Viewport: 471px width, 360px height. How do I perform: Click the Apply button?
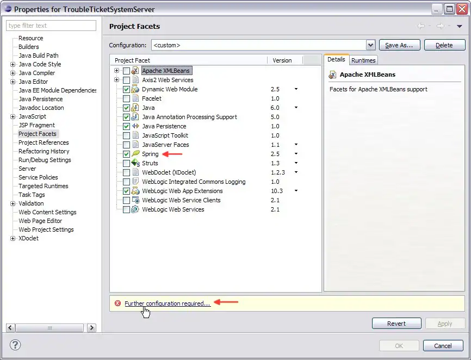click(445, 324)
